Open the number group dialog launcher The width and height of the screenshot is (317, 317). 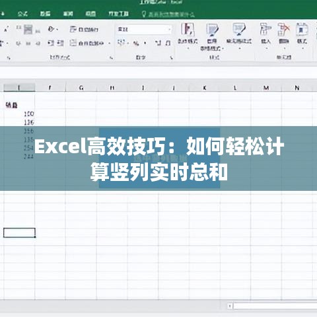(171, 57)
